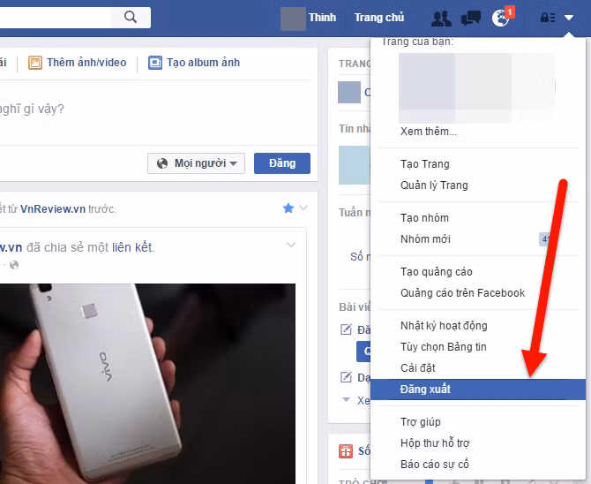Go to Trang chủ home link
The height and width of the screenshot is (484, 591).
click(379, 18)
